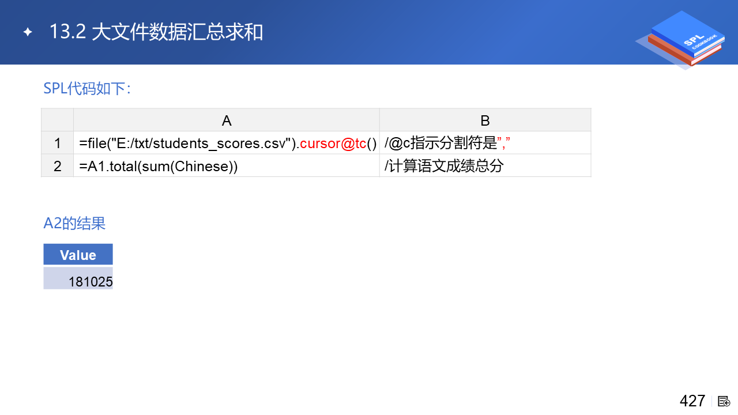This screenshot has height=415, width=738.
Task: Click the cell with the students_scores.csv cursor code
Action: click(x=227, y=143)
